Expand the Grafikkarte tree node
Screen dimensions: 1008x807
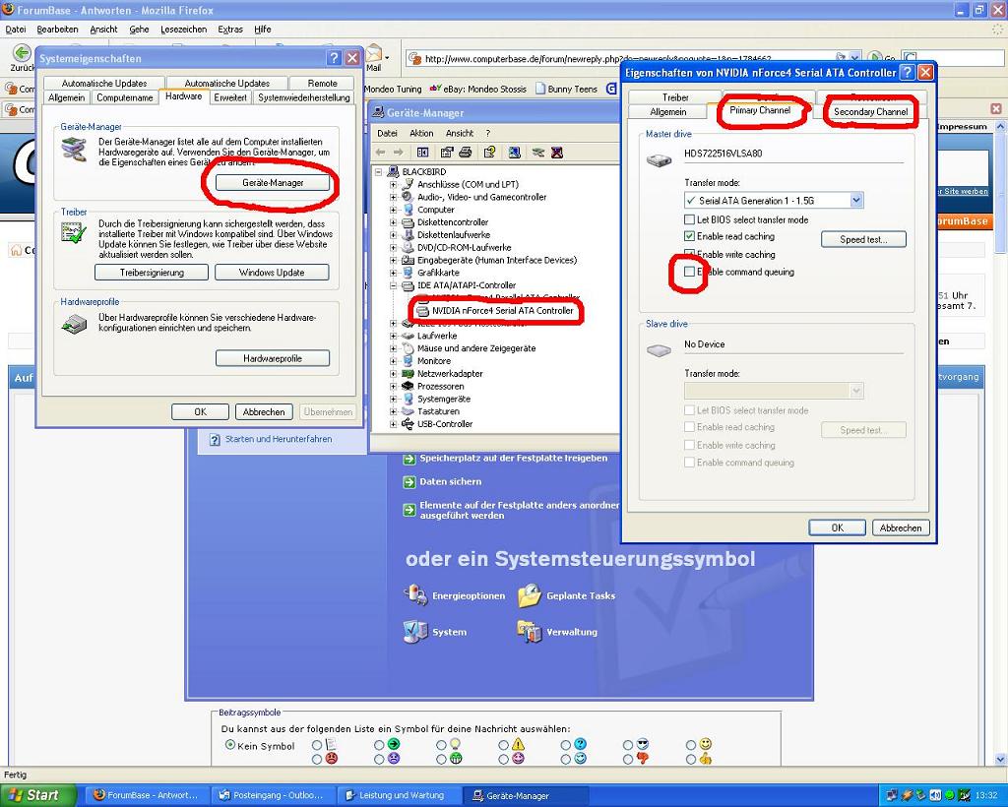394,273
